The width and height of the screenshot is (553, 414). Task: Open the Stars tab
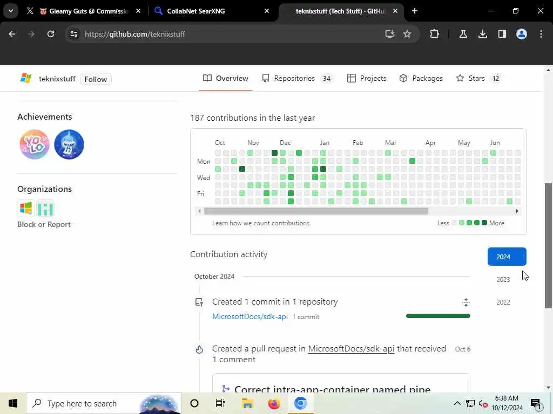point(478,78)
